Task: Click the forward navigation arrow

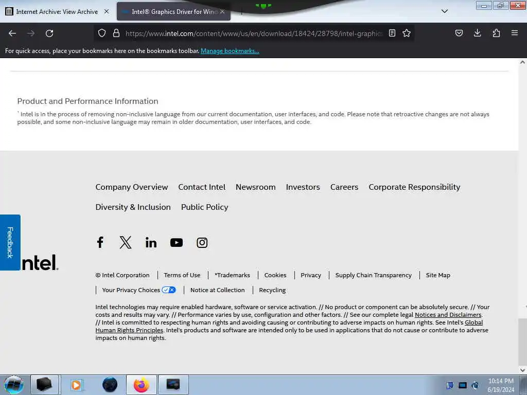Action: coord(31,33)
